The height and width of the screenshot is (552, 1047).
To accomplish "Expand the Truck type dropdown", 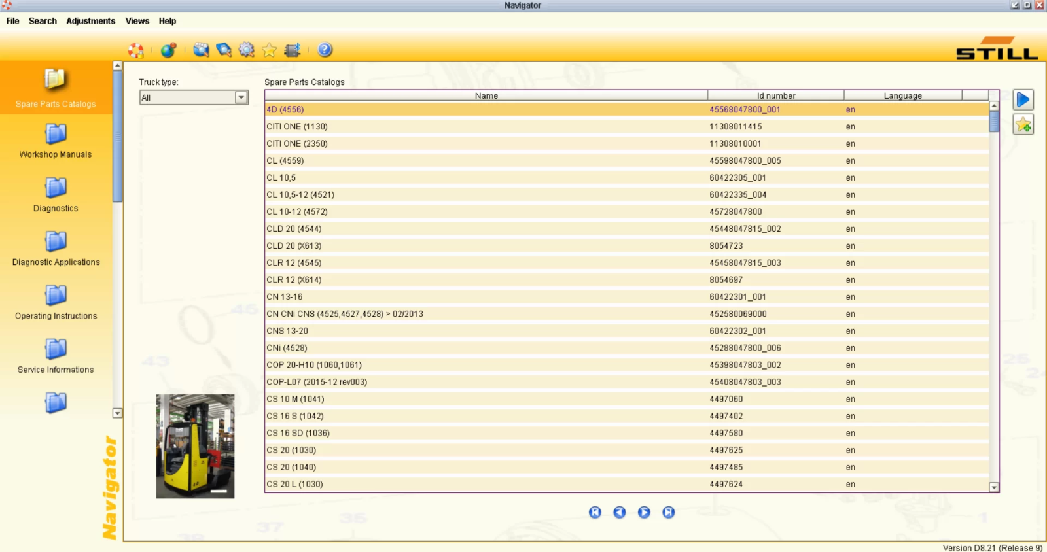I will pos(241,97).
